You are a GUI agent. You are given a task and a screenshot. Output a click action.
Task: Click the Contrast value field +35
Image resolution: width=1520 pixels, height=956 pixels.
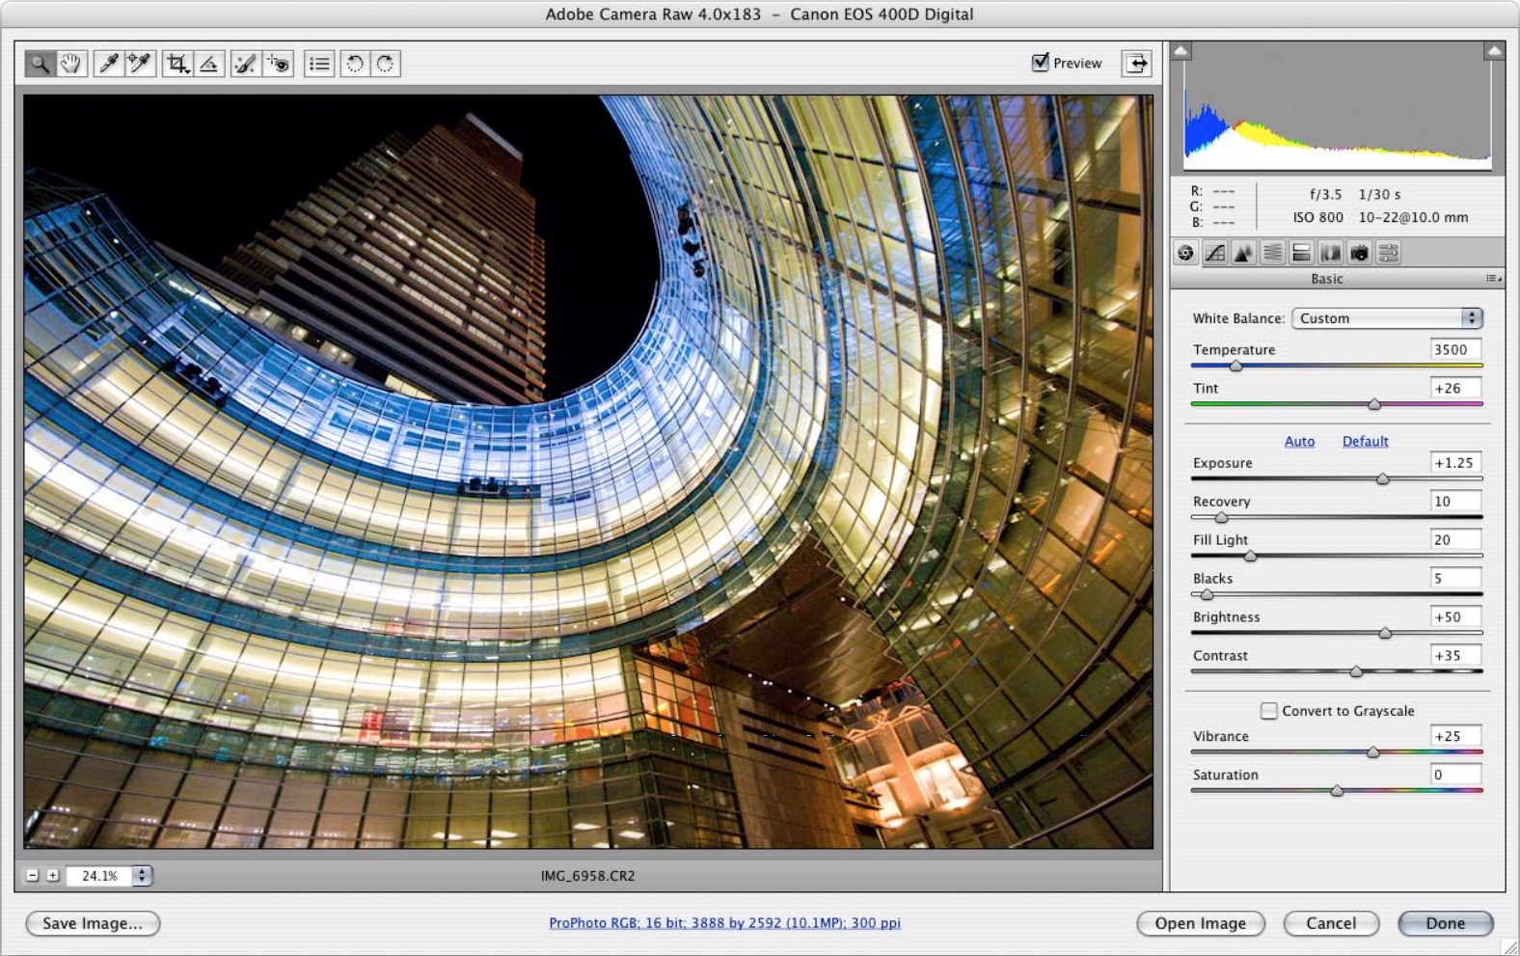click(1455, 656)
